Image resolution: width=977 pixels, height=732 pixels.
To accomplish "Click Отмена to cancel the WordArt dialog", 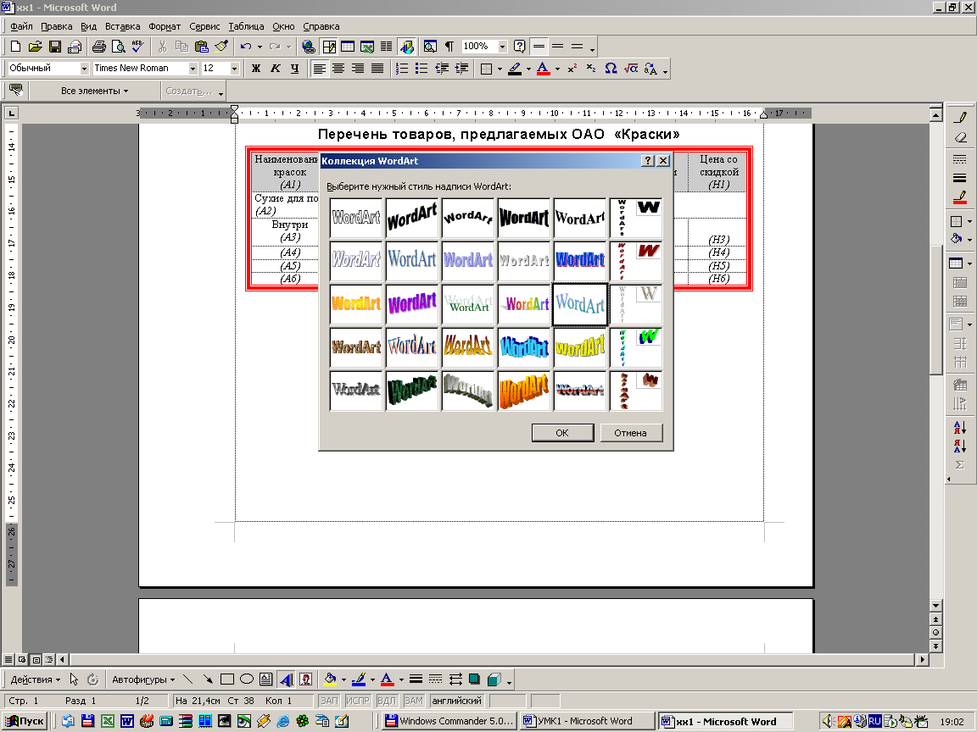I will [631, 433].
